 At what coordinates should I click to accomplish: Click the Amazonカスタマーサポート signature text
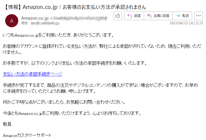[x=27, y=135]
